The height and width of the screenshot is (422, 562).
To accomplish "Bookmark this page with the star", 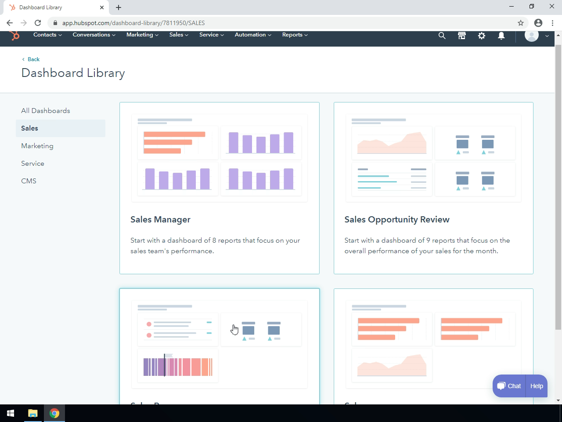I will point(521,23).
